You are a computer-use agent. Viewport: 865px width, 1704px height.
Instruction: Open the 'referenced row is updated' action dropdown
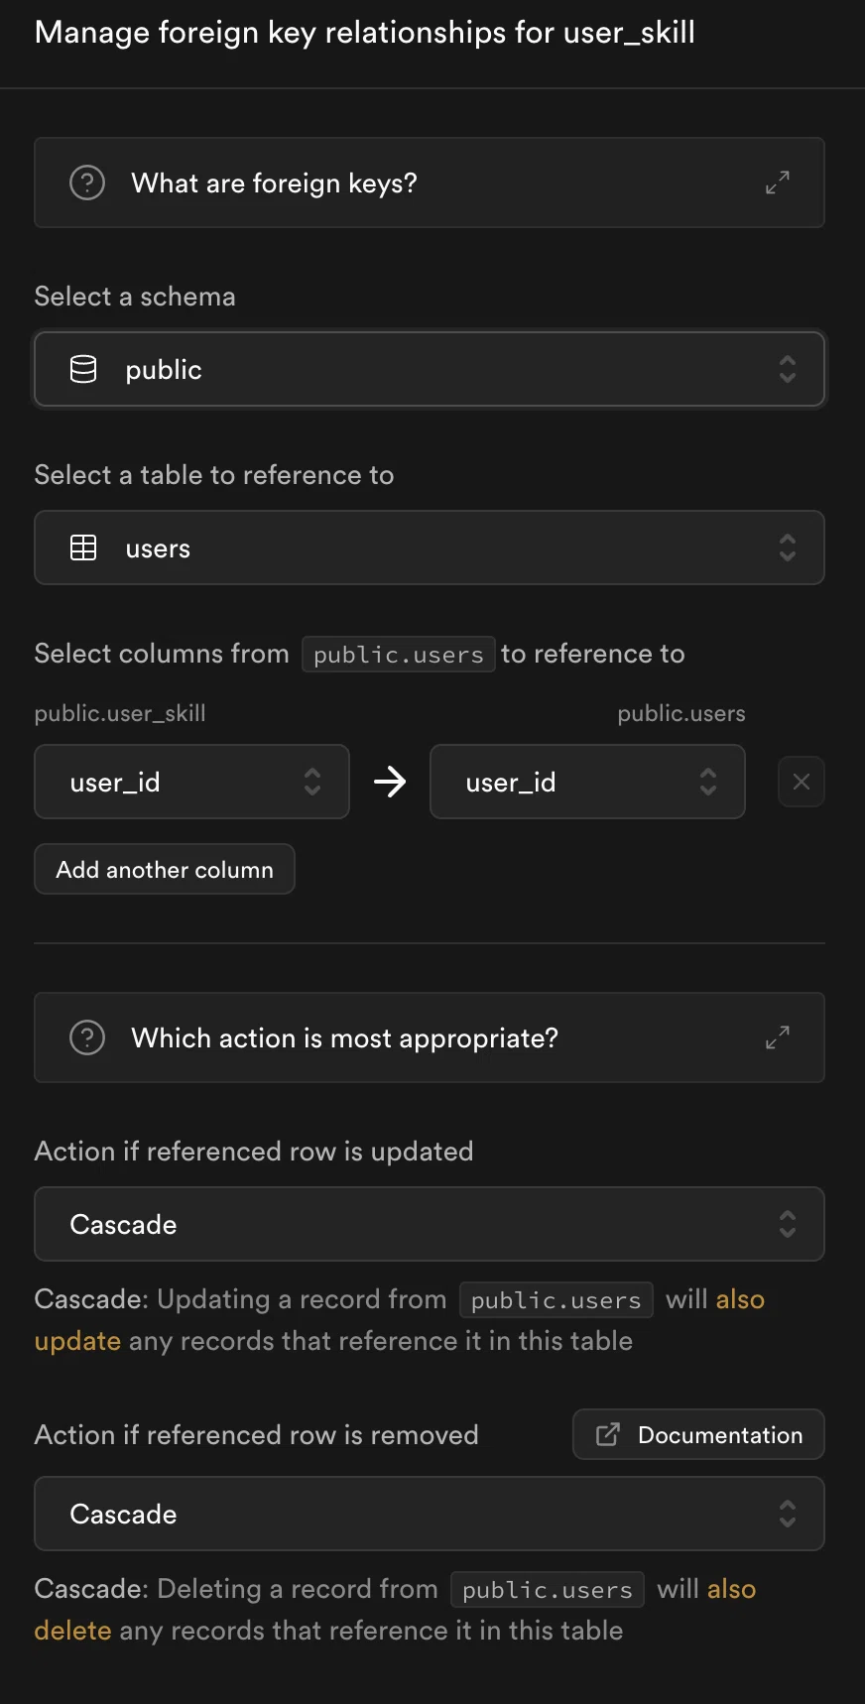point(430,1224)
